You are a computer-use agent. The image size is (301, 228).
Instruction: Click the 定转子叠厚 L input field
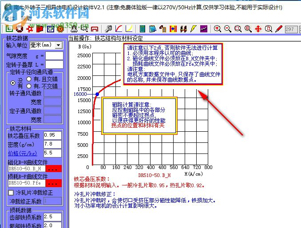pos(54,65)
